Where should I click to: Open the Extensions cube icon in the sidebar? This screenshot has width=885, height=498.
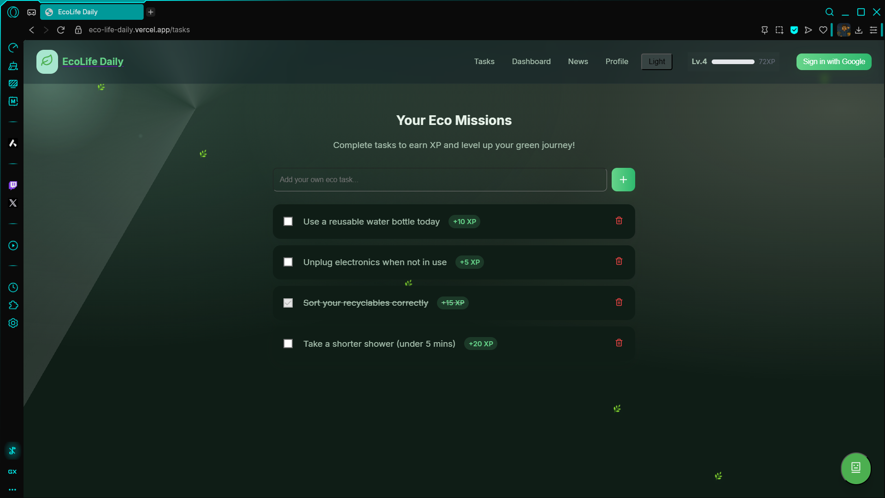click(13, 305)
